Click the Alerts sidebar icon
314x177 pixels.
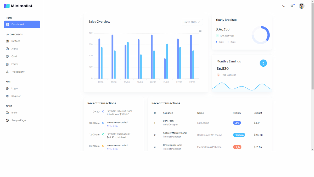pos(7,49)
